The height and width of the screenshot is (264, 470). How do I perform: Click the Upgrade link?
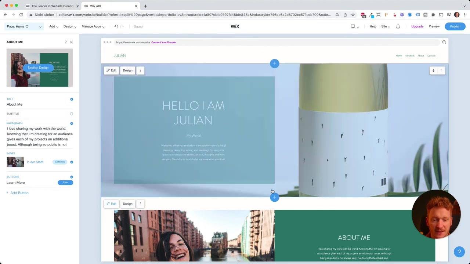tap(417, 26)
